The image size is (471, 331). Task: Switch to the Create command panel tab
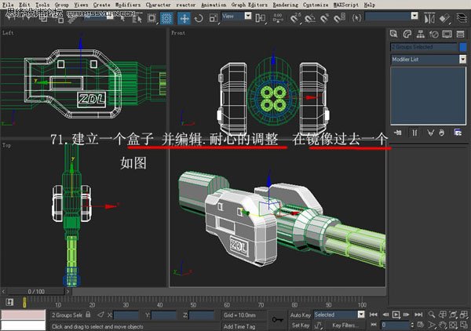pos(394,34)
